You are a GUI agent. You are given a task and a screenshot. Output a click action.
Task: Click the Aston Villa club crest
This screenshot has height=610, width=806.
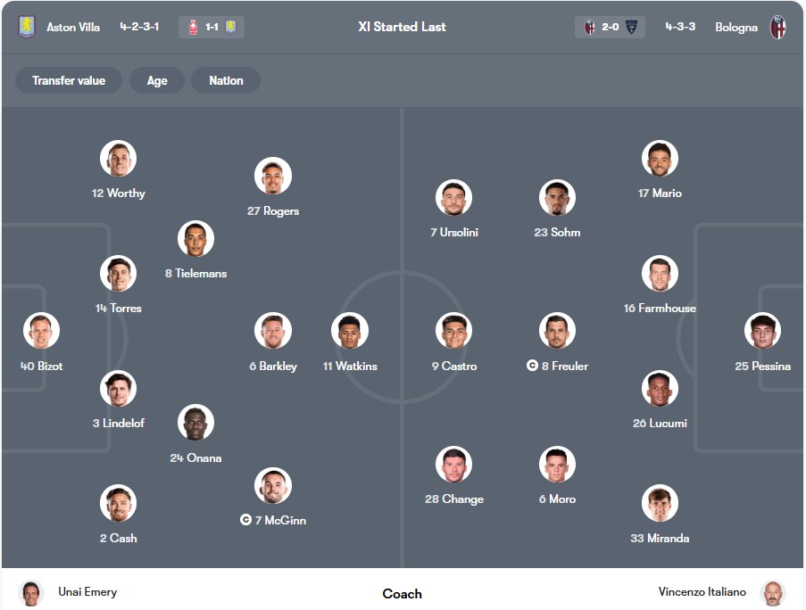coord(27,27)
